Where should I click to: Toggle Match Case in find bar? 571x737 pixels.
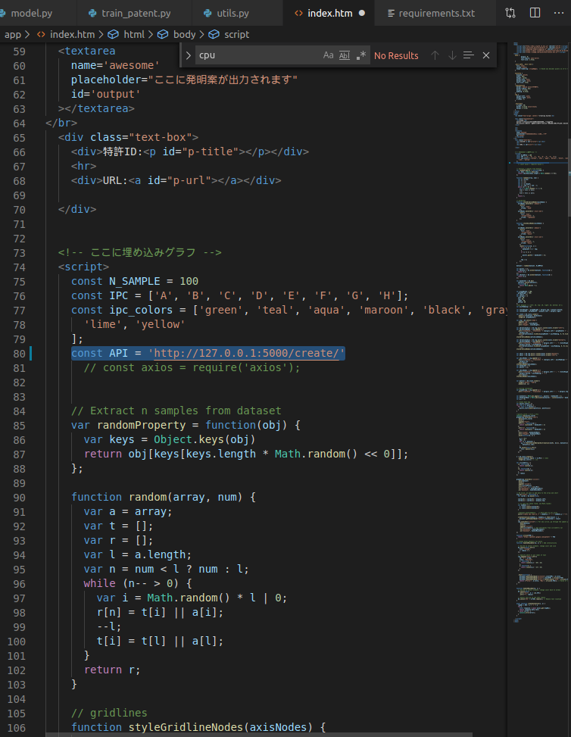pos(328,55)
